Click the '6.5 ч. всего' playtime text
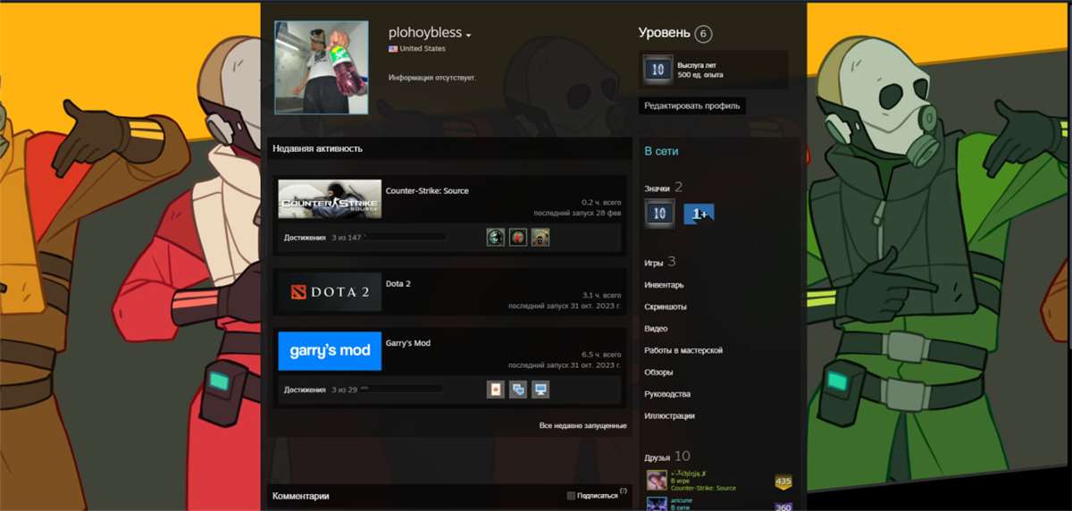This screenshot has height=511, width=1072. point(601,354)
